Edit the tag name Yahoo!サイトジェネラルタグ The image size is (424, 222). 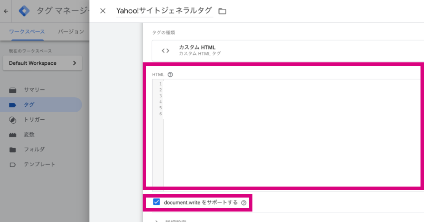click(x=164, y=11)
